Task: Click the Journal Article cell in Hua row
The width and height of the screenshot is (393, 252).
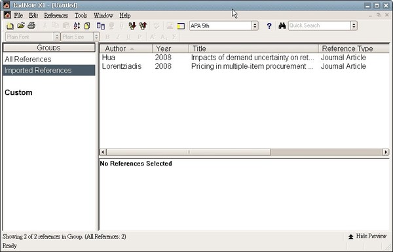Action: click(x=343, y=58)
